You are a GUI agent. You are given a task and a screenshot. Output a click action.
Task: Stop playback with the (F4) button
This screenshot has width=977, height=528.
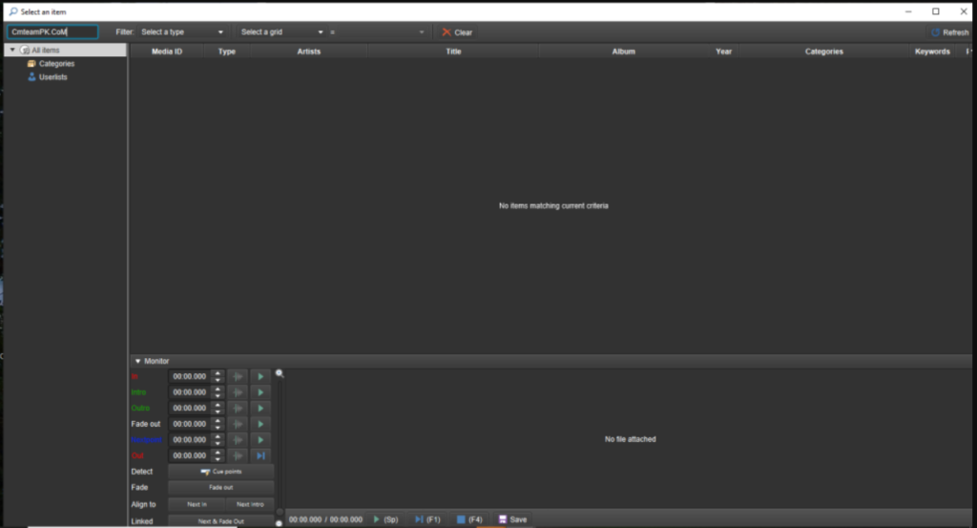[x=468, y=519]
